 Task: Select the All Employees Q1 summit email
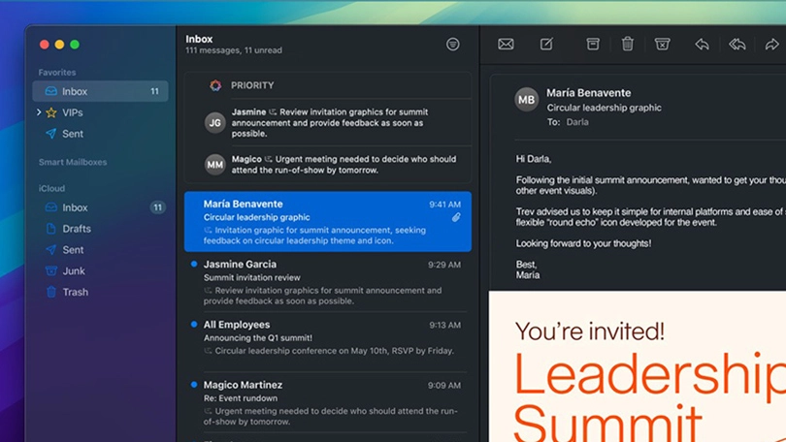[x=330, y=337]
